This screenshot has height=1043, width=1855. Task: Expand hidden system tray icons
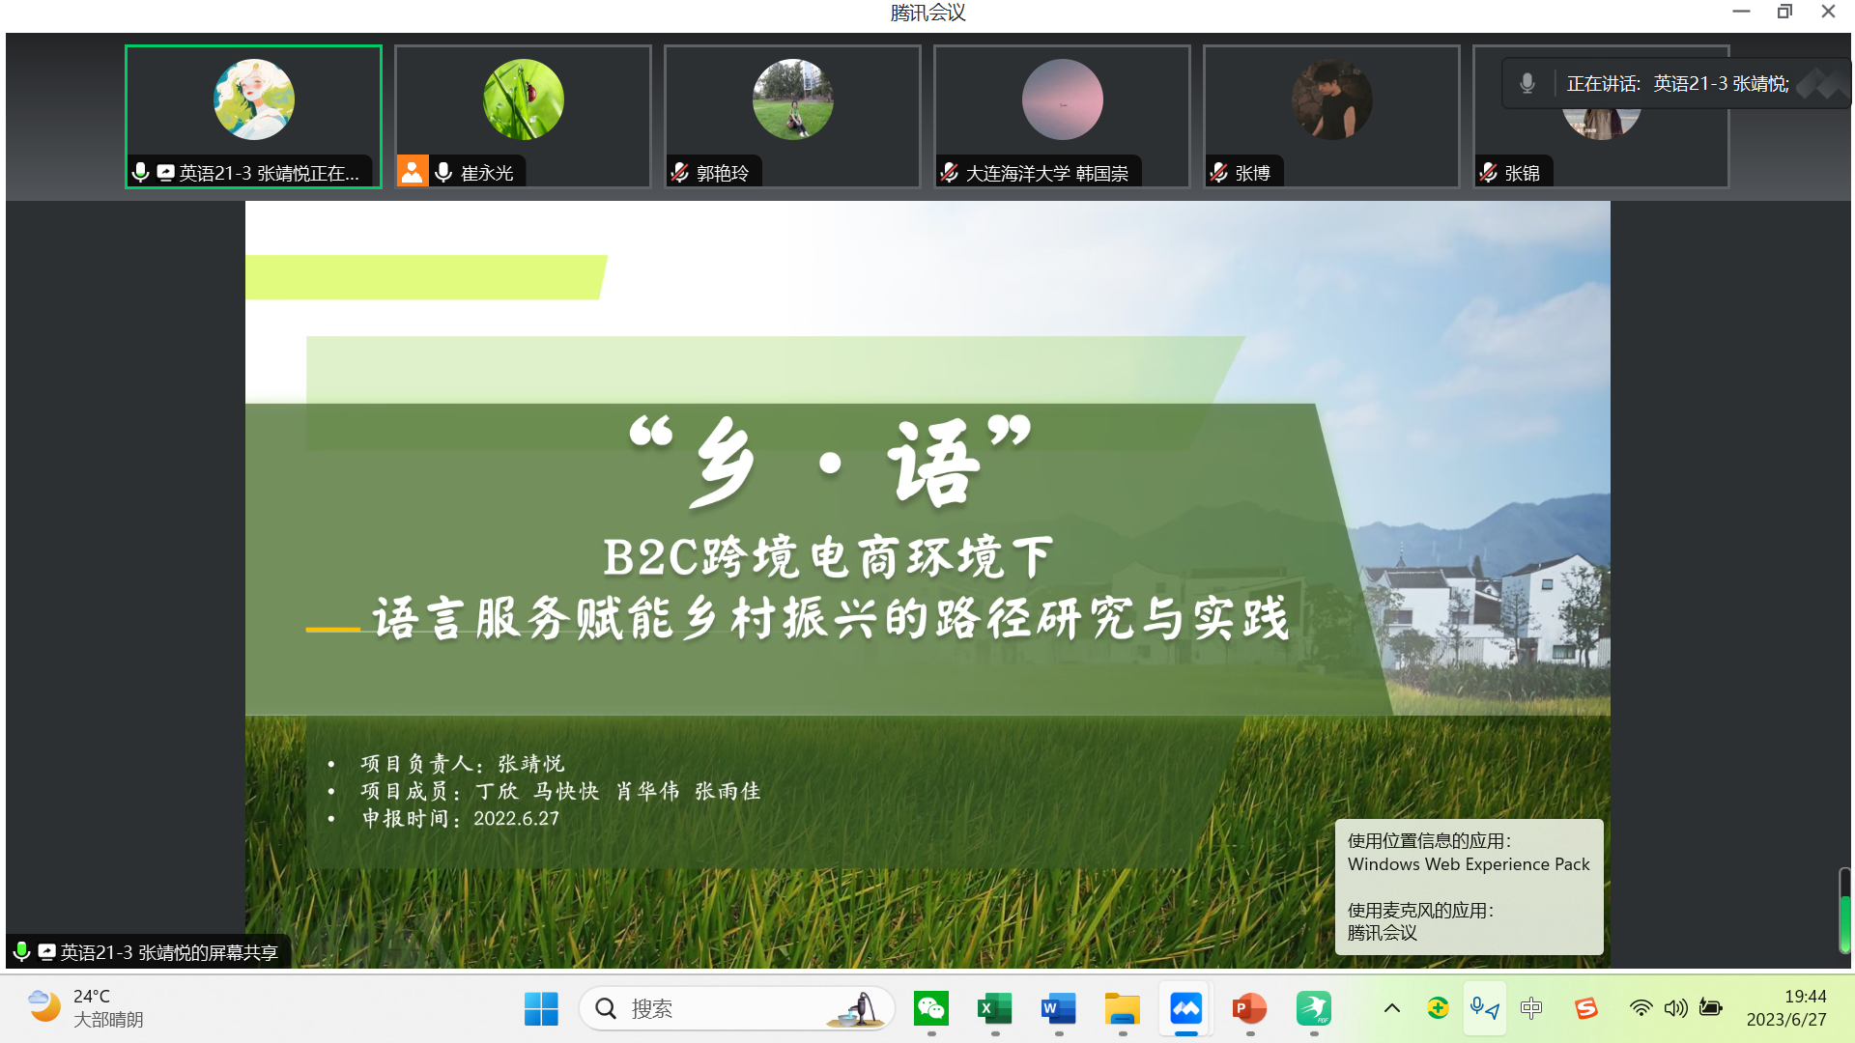pyautogui.click(x=1392, y=1008)
